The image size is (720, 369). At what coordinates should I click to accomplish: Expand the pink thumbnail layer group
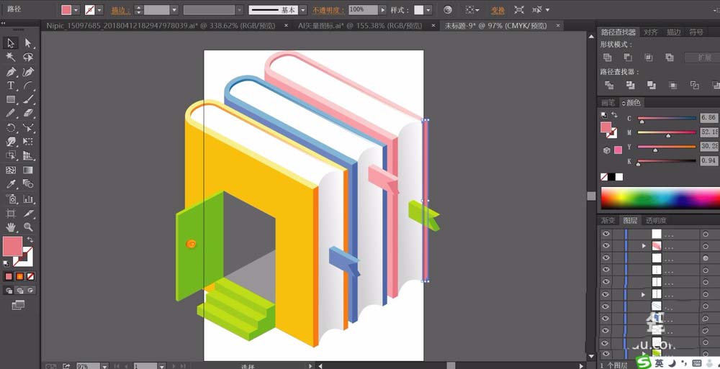644,246
